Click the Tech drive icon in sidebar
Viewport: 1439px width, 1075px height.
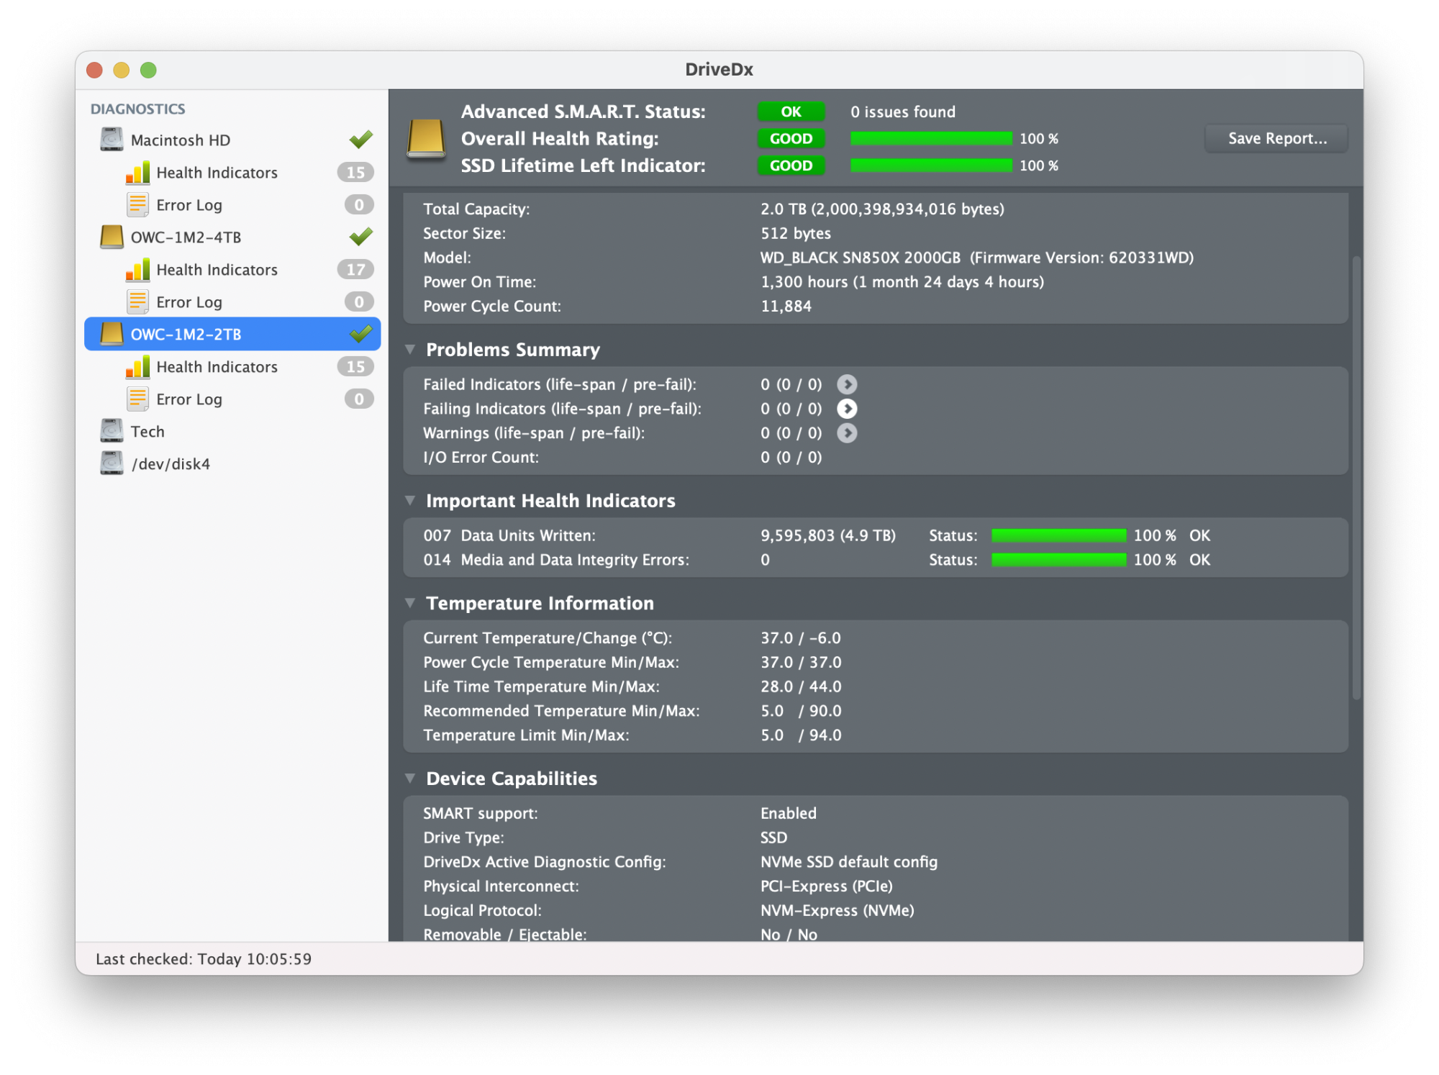pyautogui.click(x=112, y=431)
